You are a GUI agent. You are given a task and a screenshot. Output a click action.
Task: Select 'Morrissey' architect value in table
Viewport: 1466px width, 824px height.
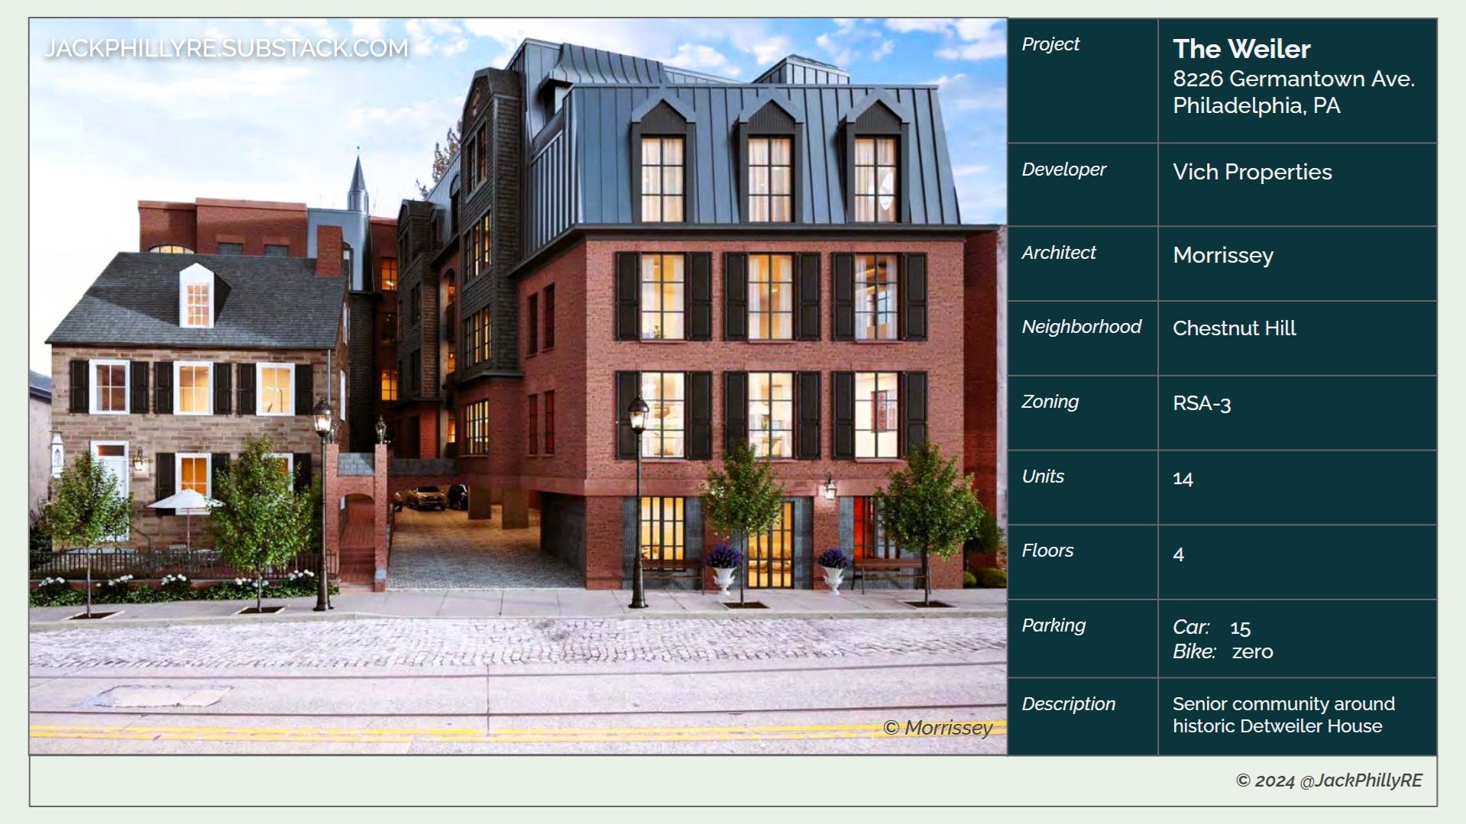(x=1223, y=255)
